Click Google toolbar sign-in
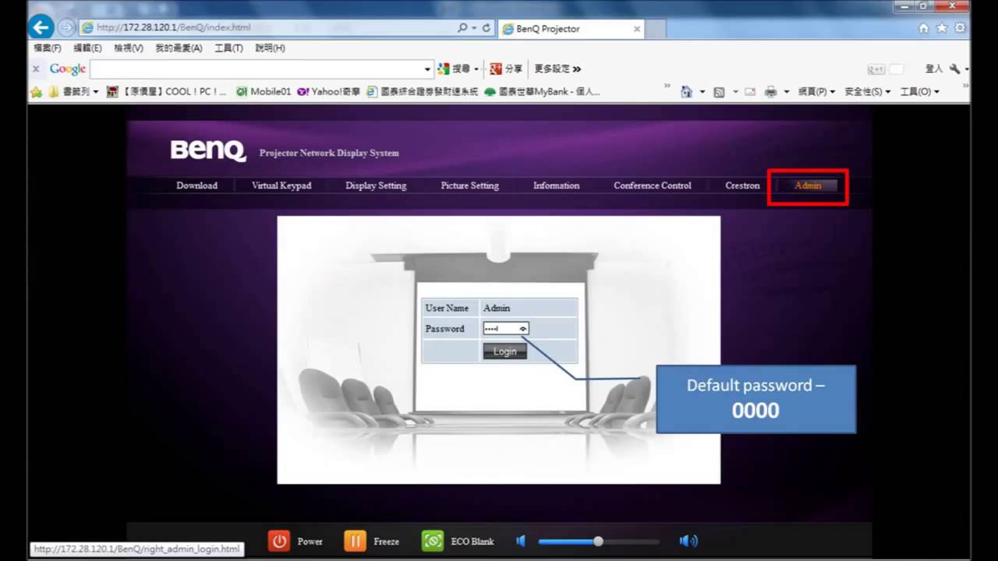Image resolution: width=998 pixels, height=561 pixels. (x=934, y=69)
